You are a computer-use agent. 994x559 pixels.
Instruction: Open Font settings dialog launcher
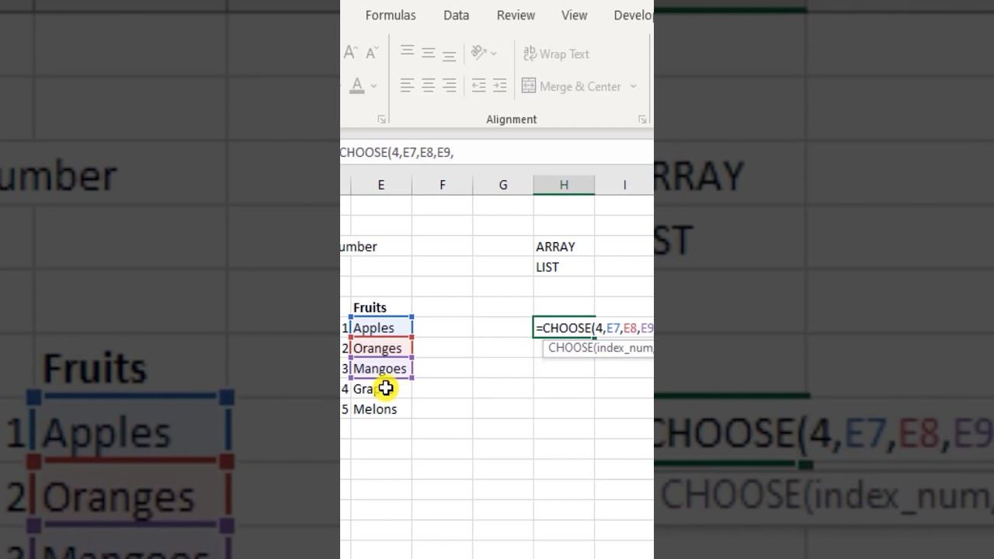[381, 119]
